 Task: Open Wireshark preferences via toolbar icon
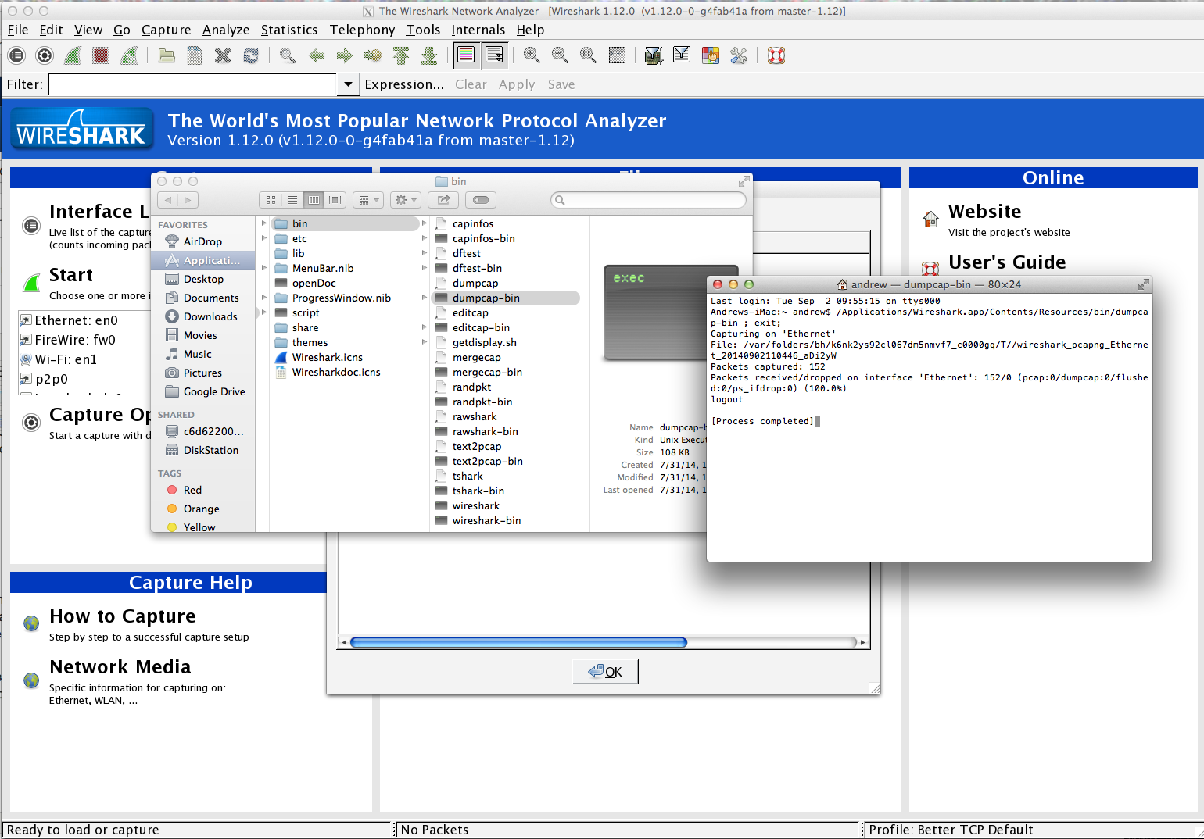738,55
